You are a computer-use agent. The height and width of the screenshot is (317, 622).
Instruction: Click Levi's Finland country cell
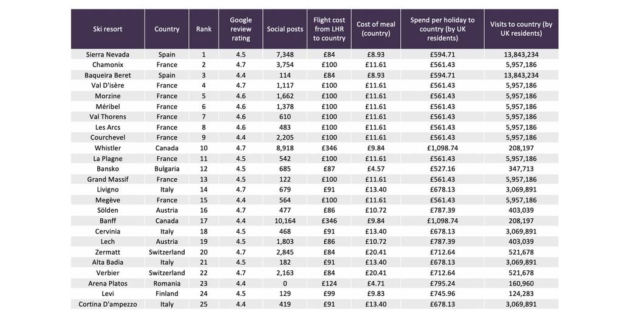166,293
